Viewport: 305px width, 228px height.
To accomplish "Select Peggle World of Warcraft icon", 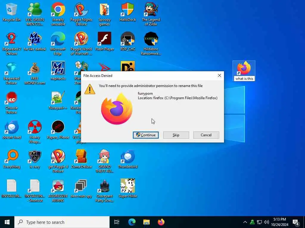I will [x=81, y=44].
